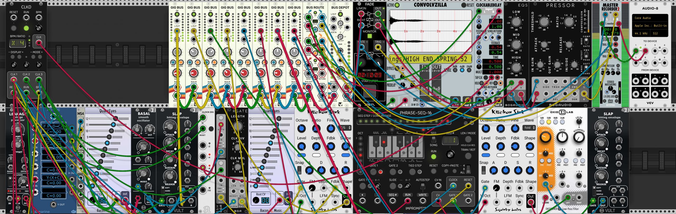
Task: Flip the Snap switch on fold Kitchen Sink
Action: (483, 170)
